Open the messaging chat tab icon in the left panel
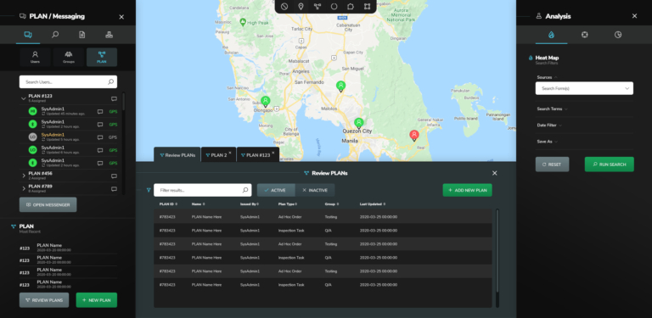Viewport: 652px width, 318px height. coord(28,35)
